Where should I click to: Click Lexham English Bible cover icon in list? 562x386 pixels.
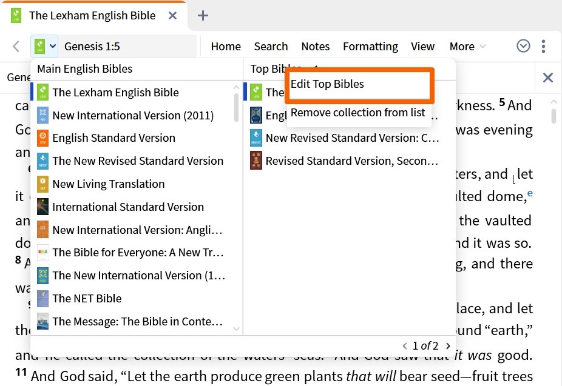coord(42,92)
